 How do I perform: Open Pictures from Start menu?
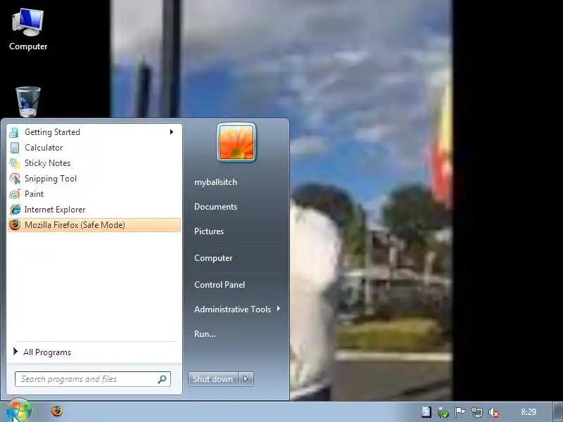point(209,231)
